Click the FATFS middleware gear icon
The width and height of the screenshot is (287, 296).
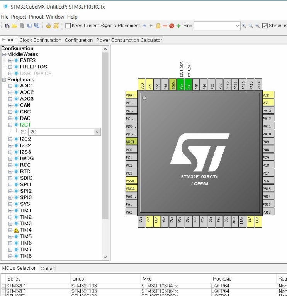pyautogui.click(x=16, y=60)
